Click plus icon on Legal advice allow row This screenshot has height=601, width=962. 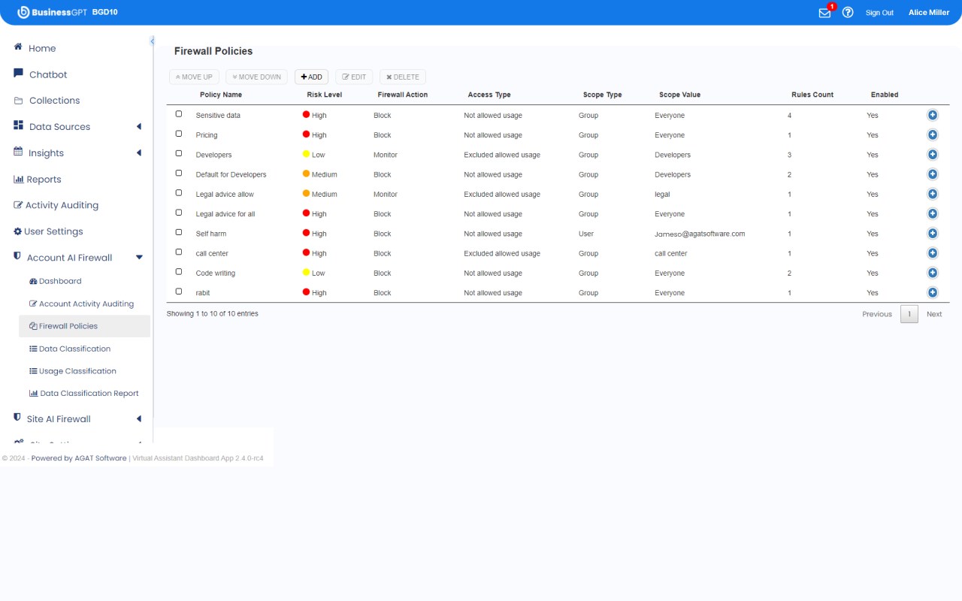(x=933, y=194)
